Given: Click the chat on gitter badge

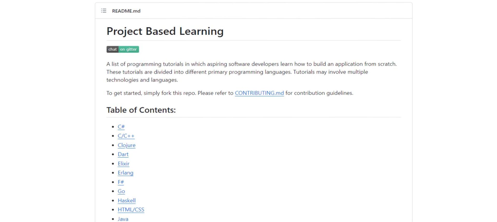Looking at the screenshot, I should pos(122,49).
